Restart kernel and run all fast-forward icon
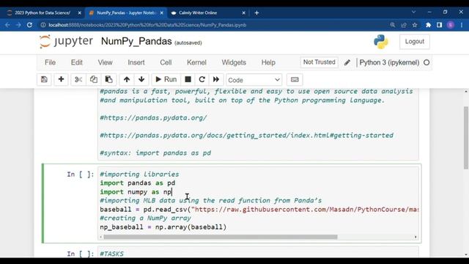The width and height of the screenshot is (469, 264). tap(216, 80)
